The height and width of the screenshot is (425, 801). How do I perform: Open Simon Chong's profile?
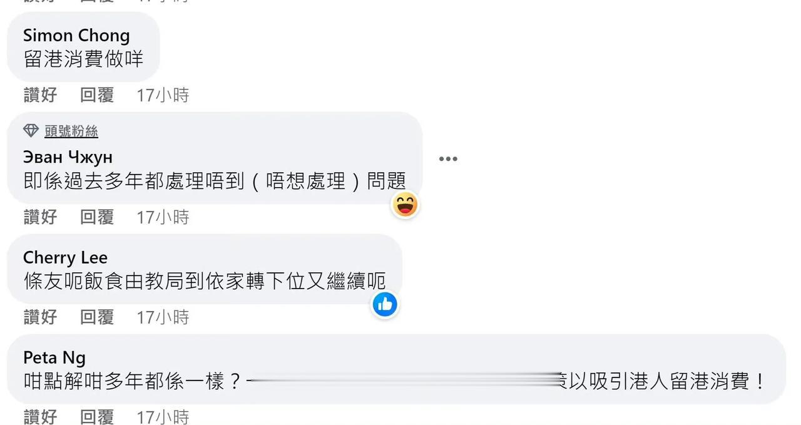pyautogui.click(x=76, y=36)
